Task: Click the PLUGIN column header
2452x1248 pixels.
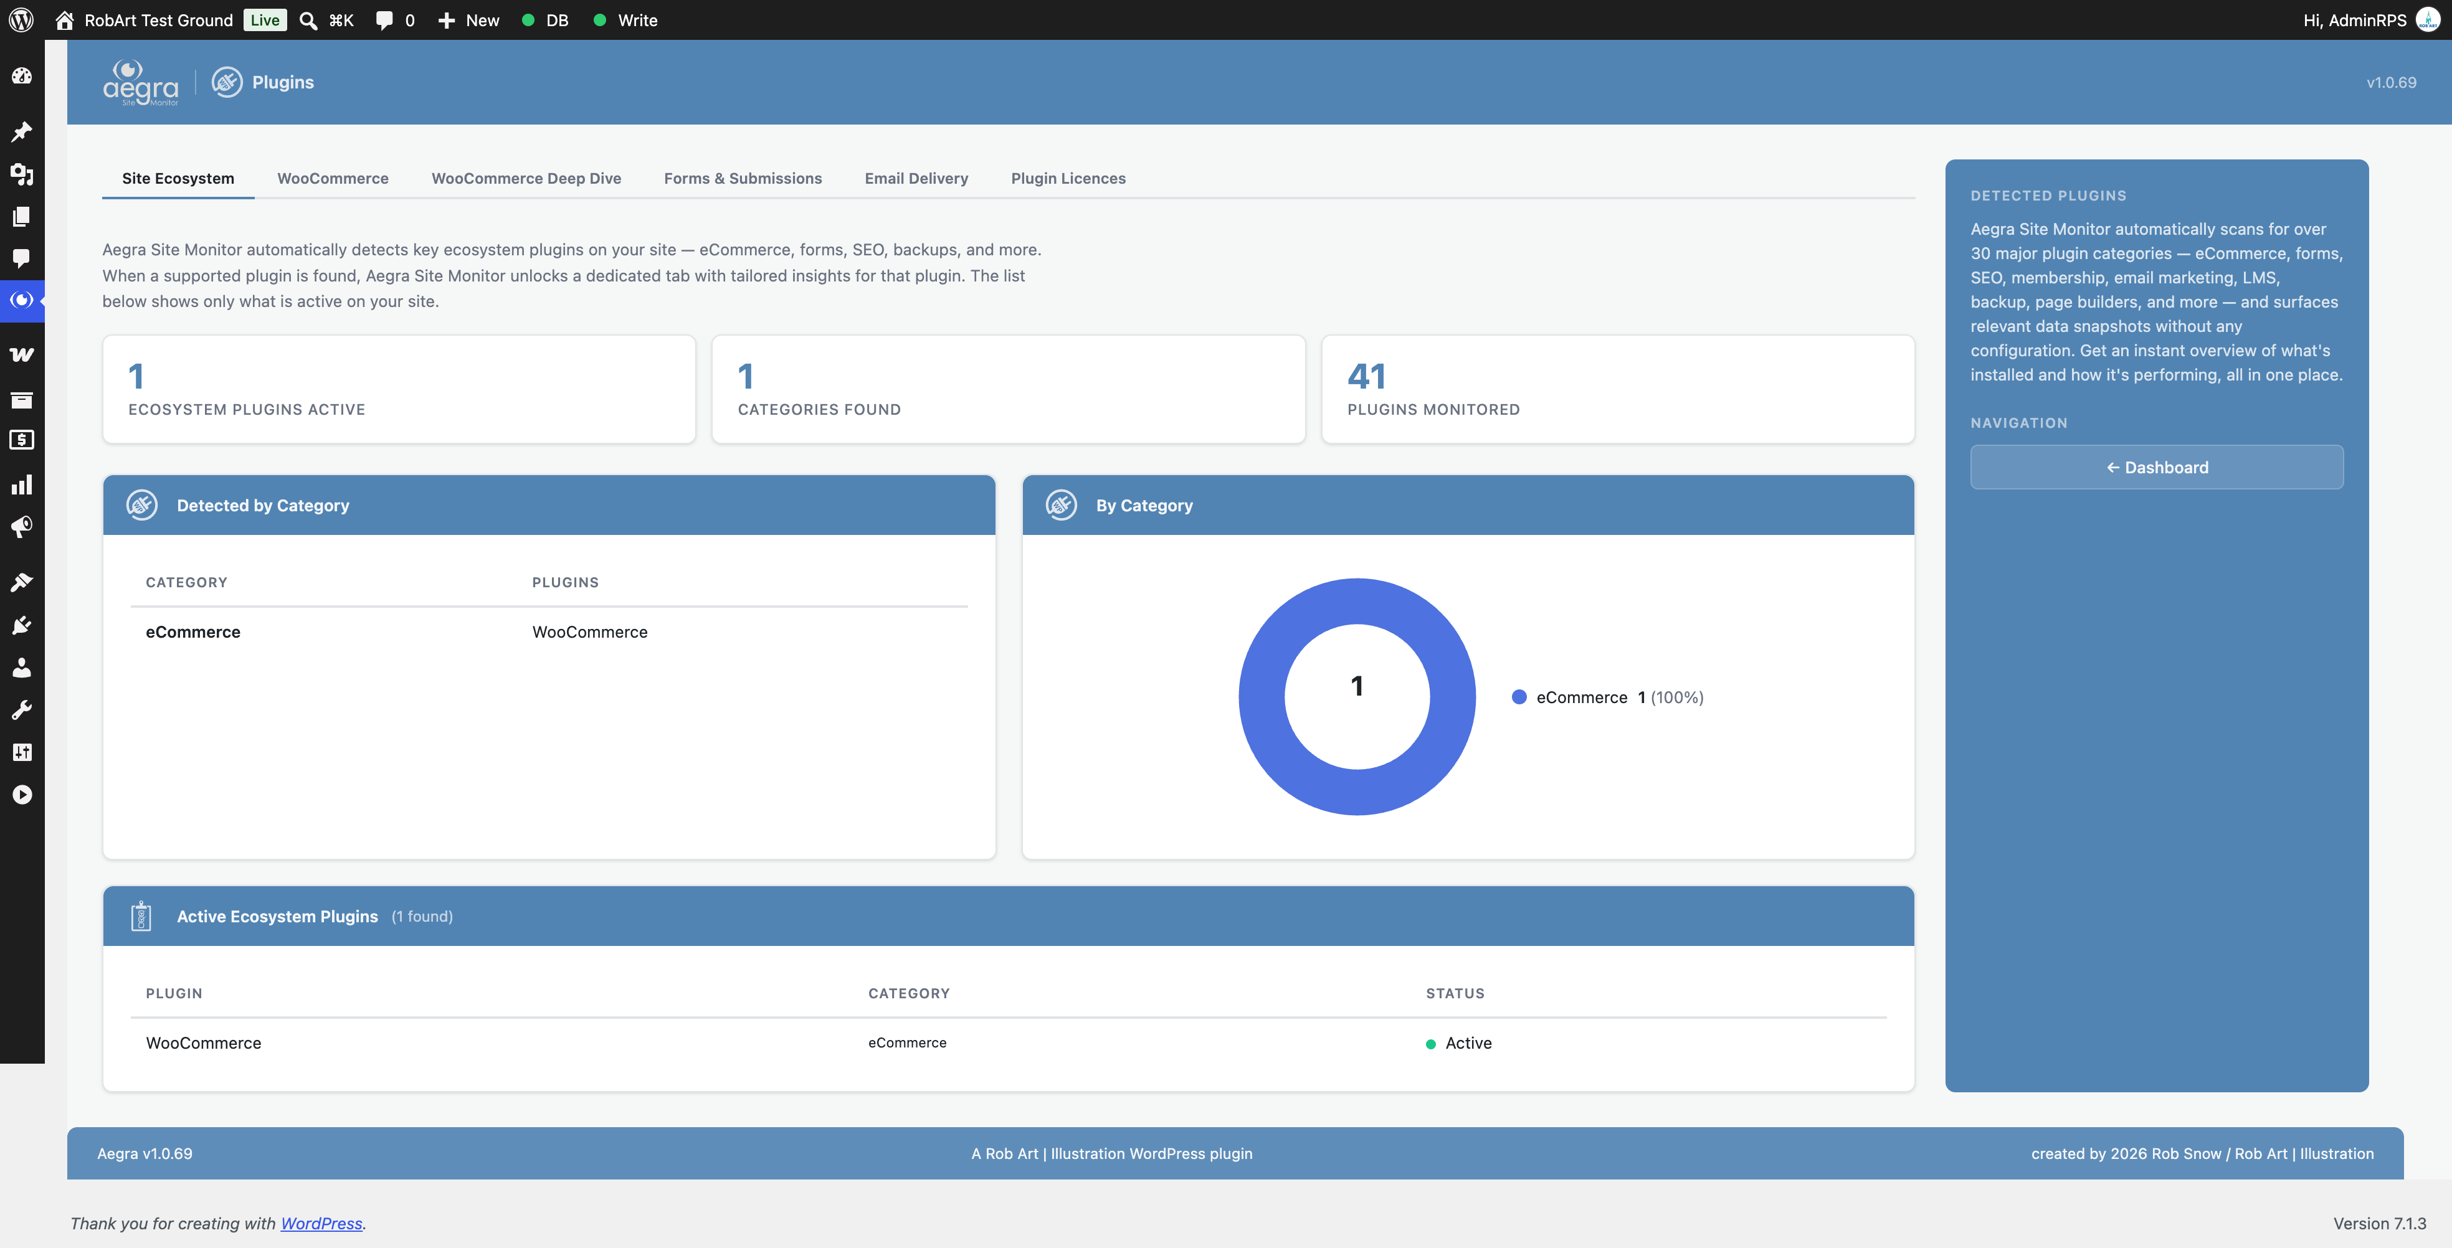Action: [x=174, y=993]
